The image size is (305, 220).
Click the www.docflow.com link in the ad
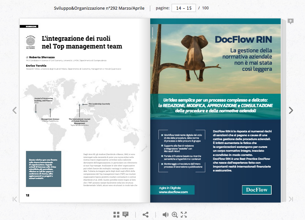[x=173, y=192]
